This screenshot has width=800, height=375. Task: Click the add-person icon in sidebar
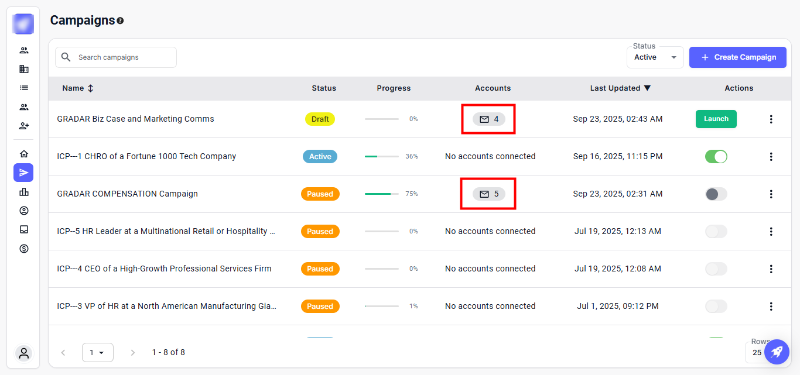click(23, 126)
